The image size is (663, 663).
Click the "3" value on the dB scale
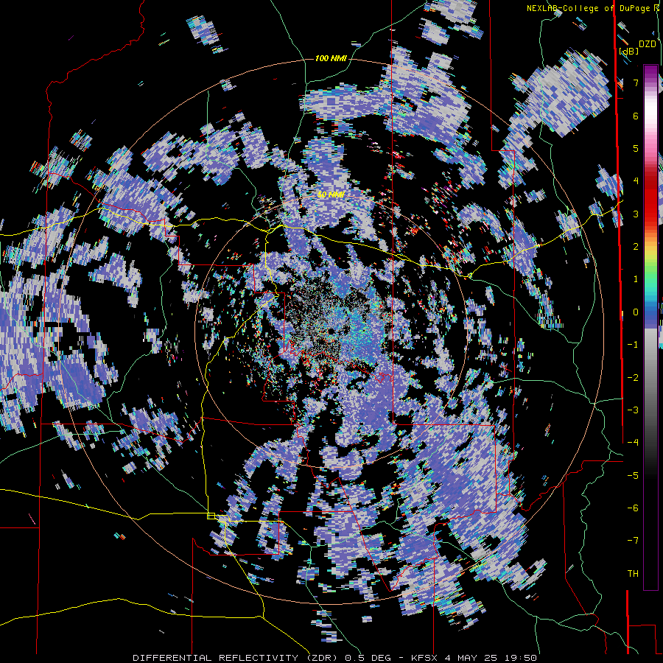[x=636, y=214]
